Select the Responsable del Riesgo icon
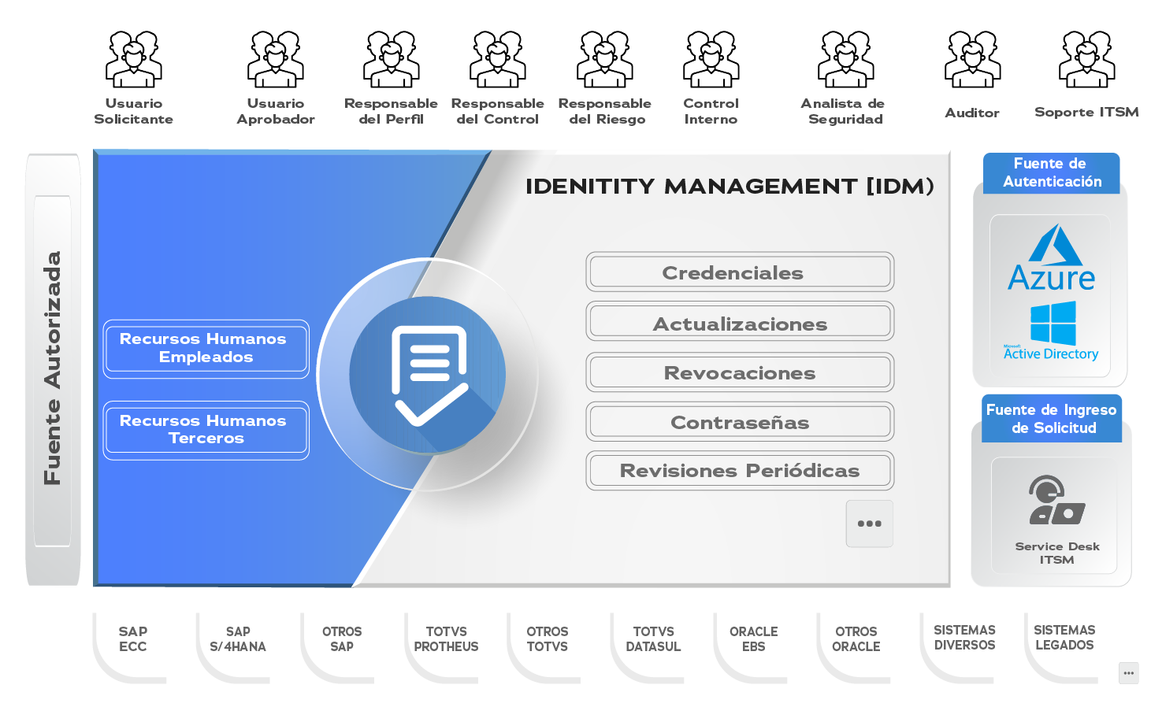This screenshot has height=718, width=1151. [605, 59]
